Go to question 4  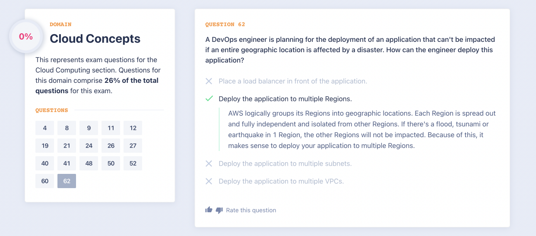tap(45, 128)
